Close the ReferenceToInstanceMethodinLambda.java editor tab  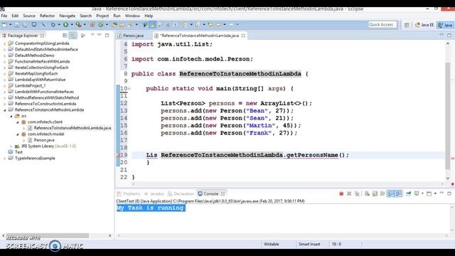[243, 36]
